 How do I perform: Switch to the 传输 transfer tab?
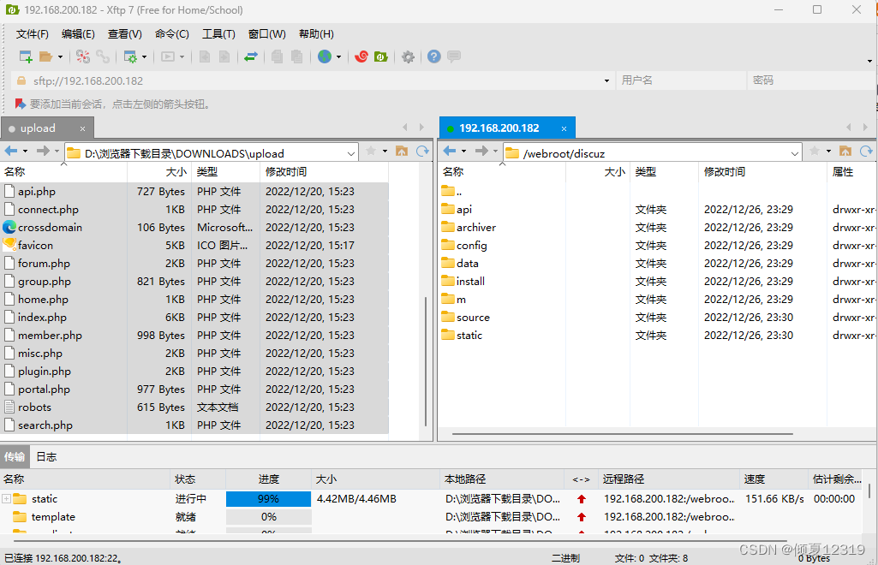[x=15, y=456]
